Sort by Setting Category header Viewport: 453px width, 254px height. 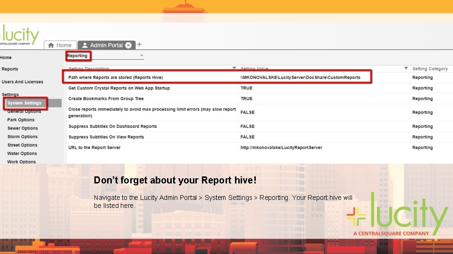[430, 69]
